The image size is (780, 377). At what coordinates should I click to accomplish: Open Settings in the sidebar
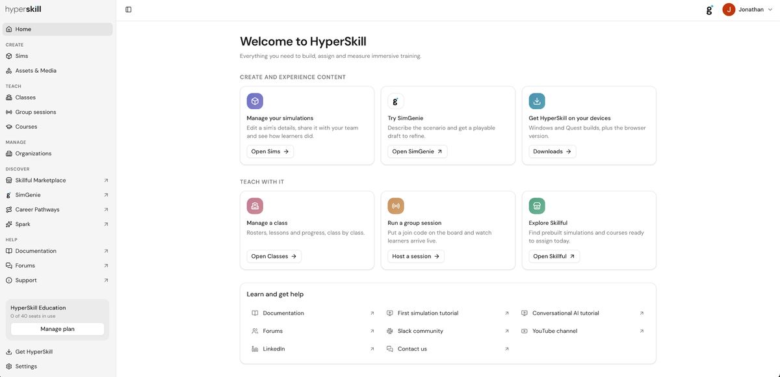58,366
